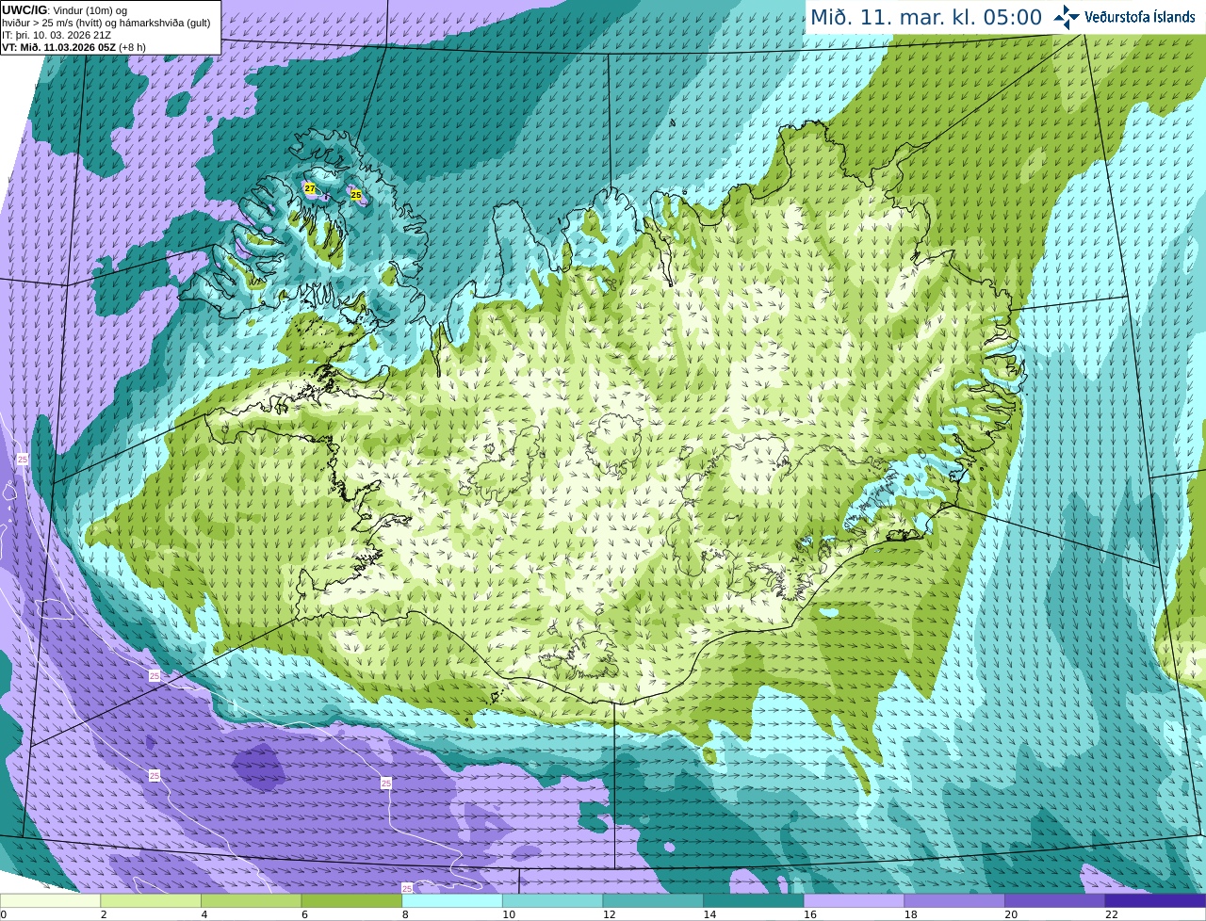The image size is (1206, 921).
Task: Click the 14–16 m/s dark teal swatch
Action: click(754, 901)
